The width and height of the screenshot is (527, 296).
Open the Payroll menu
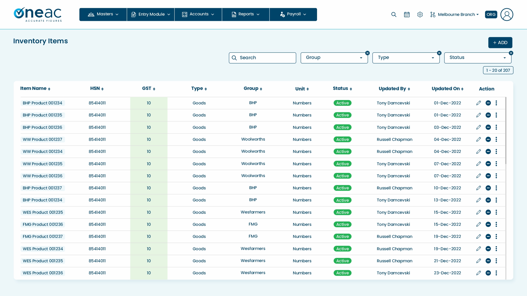[293, 14]
